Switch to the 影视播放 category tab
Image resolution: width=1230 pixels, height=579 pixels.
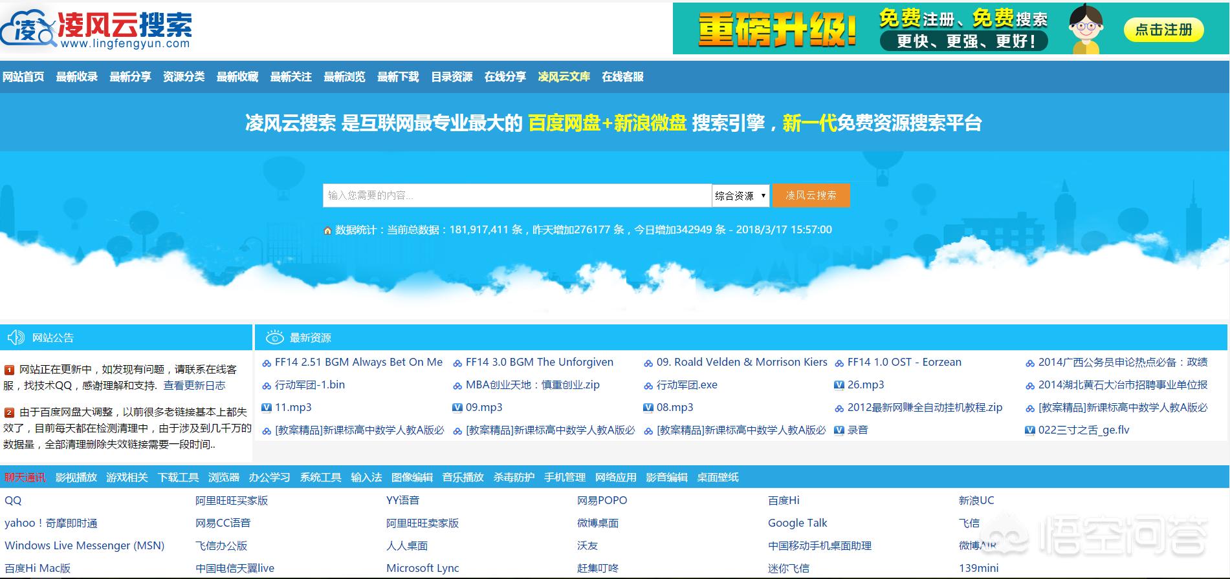click(x=76, y=478)
